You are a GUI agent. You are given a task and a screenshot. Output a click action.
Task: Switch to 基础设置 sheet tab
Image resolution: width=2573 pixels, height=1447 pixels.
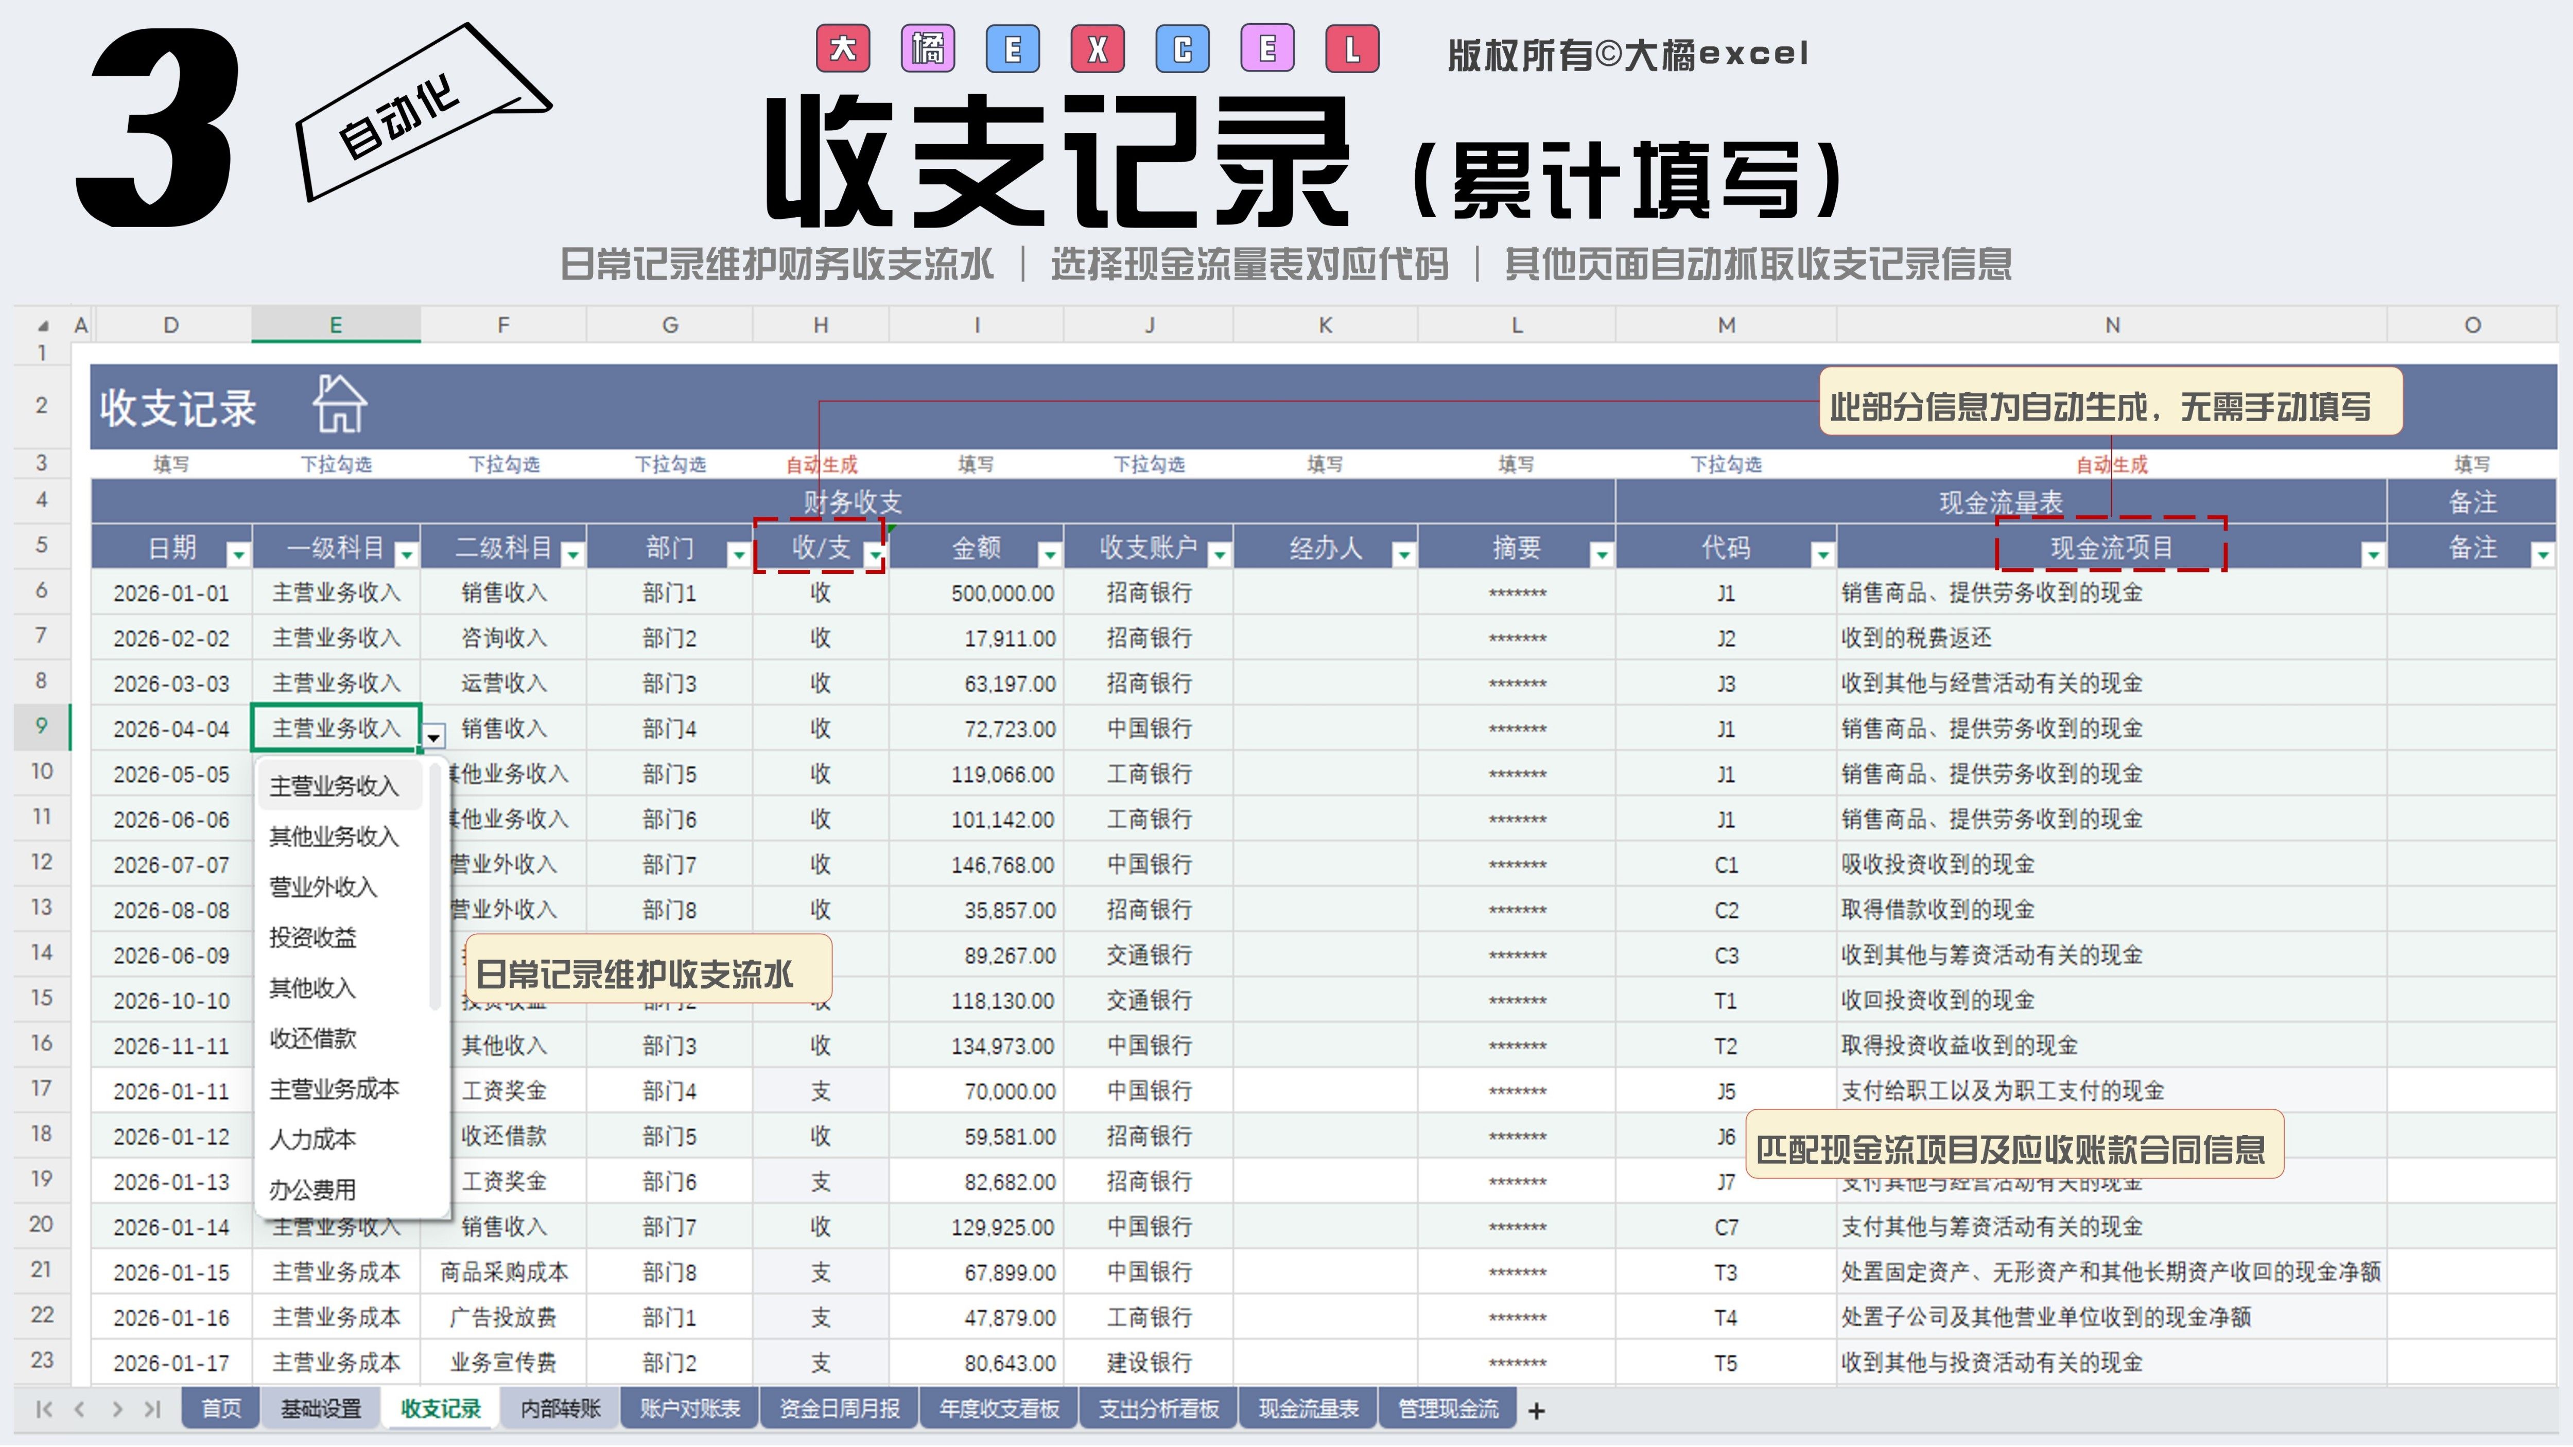tap(321, 1409)
